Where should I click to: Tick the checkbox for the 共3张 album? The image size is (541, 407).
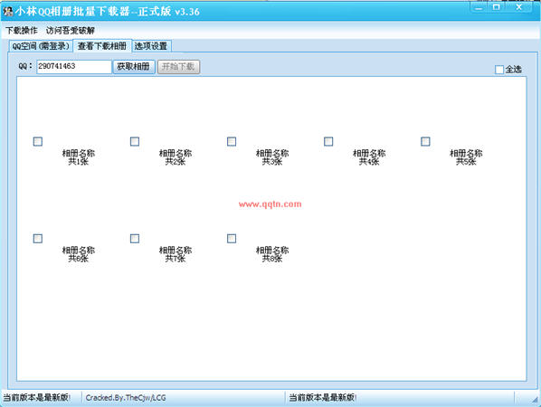(232, 141)
